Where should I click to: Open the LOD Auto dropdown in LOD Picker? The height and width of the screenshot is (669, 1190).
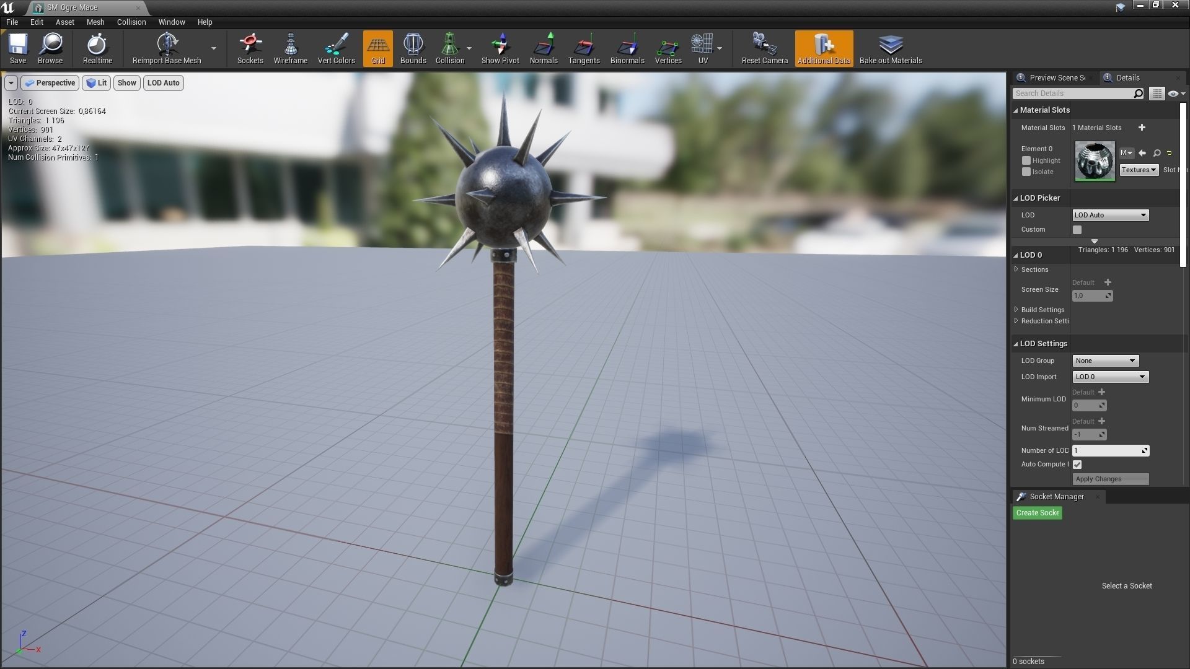pyautogui.click(x=1110, y=215)
